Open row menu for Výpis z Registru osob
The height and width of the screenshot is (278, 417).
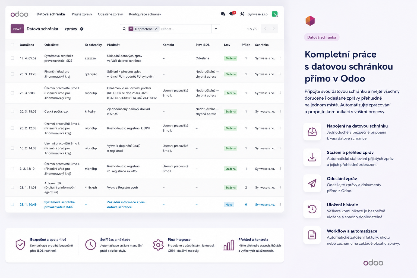pos(280,187)
